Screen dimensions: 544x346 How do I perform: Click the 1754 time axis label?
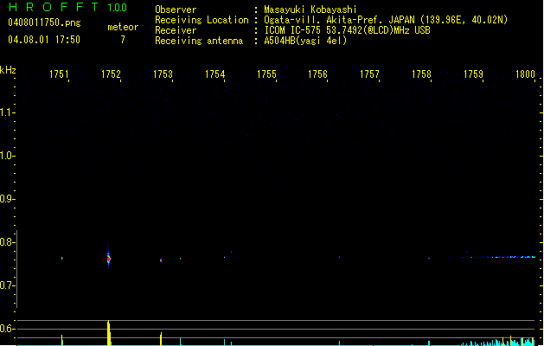[214, 74]
